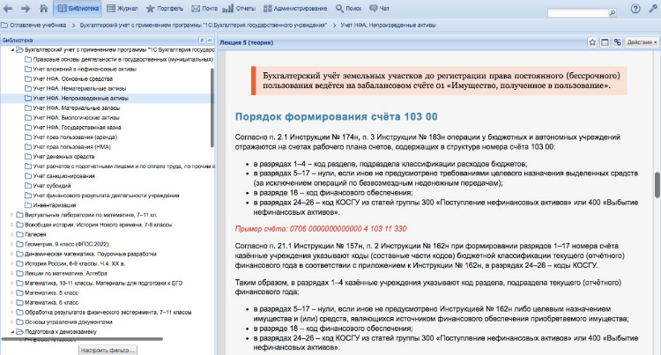
Task: Open the Журнал section
Action: coord(123,9)
